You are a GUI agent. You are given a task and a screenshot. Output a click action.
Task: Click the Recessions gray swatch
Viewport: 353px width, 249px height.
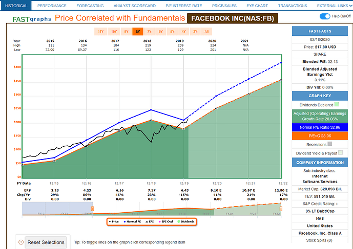(x=330, y=144)
